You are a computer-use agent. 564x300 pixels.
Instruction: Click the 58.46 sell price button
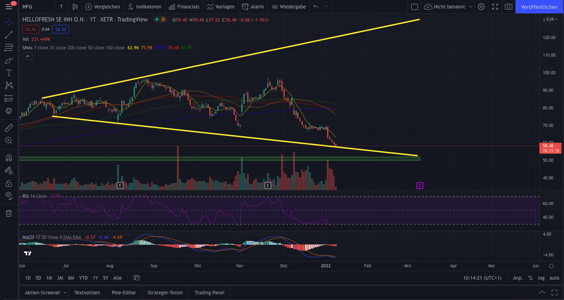[31, 30]
